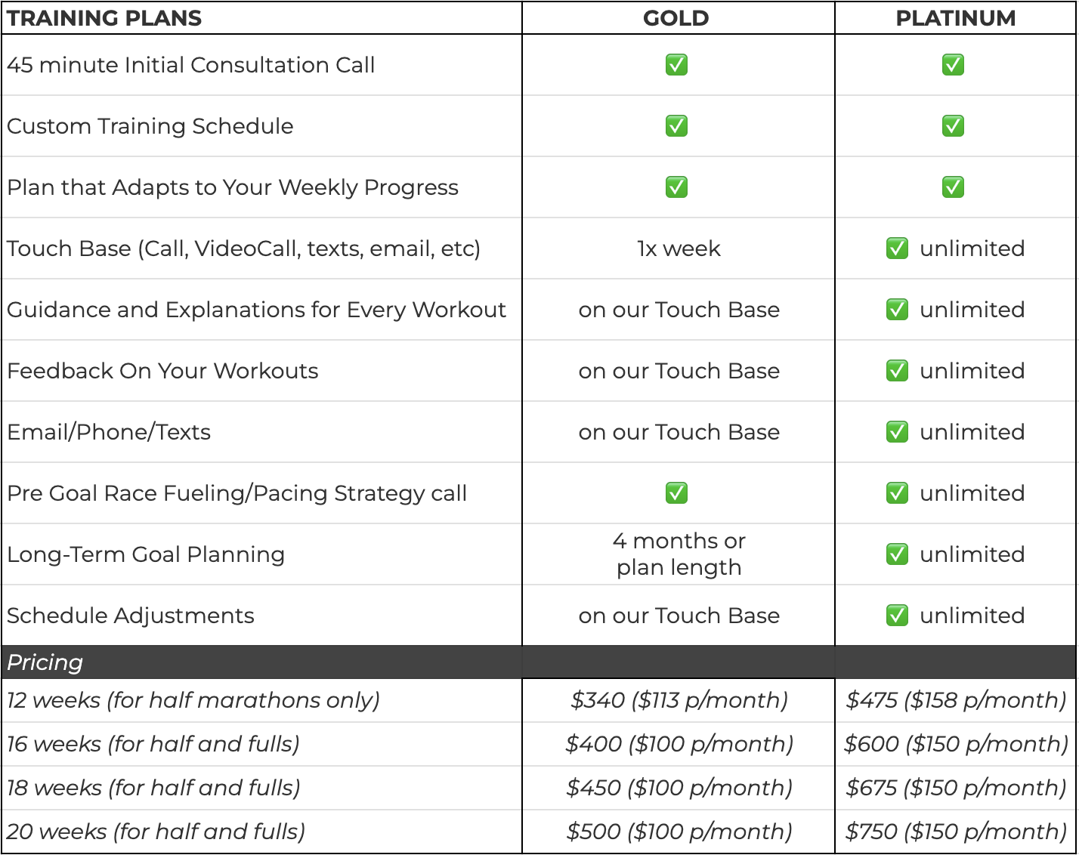Screen dimensions: 1079x855
Task: Click Platinum check icon in Email/Phone/Texts row
Action: coord(897,432)
